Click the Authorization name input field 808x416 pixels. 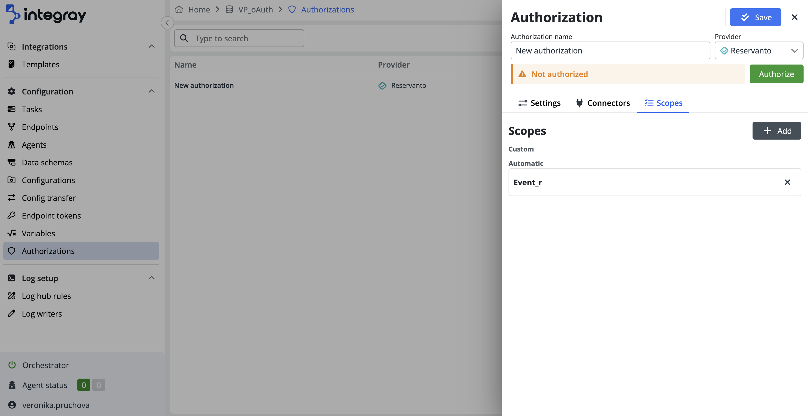610,50
